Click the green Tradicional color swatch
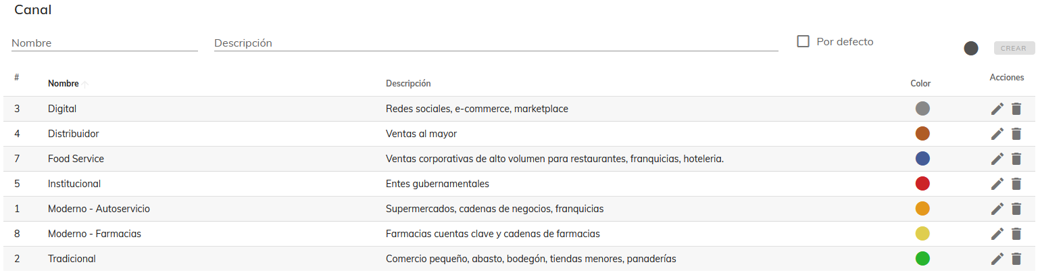Viewport: 1038px width, 275px height. 922,259
